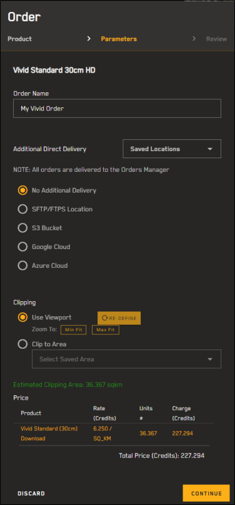Image resolution: width=235 pixels, height=505 pixels.
Task: Click the chevron after Product
Action: tap(89, 39)
